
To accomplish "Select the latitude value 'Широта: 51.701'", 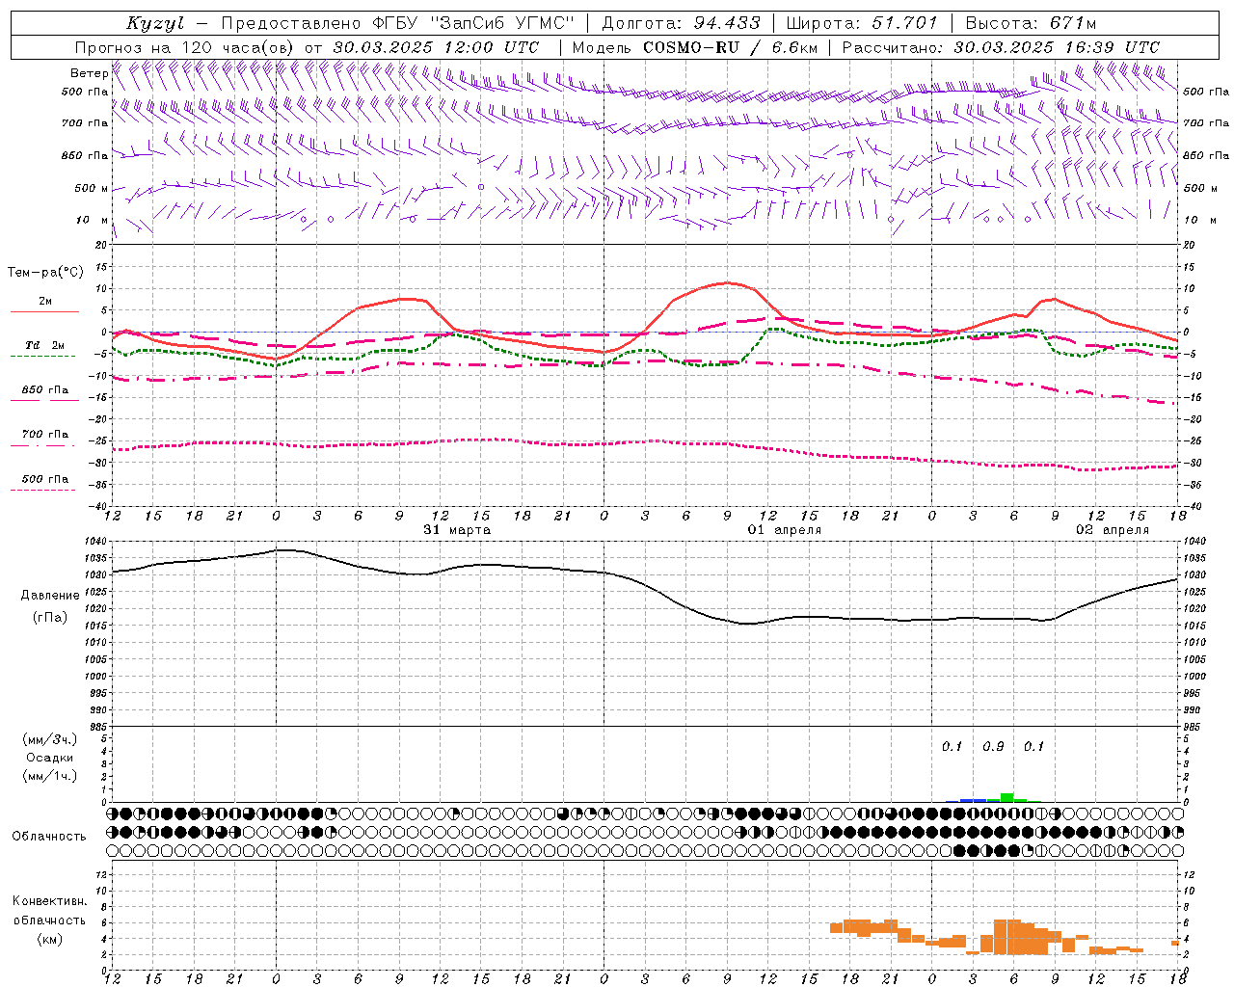I will (863, 23).
